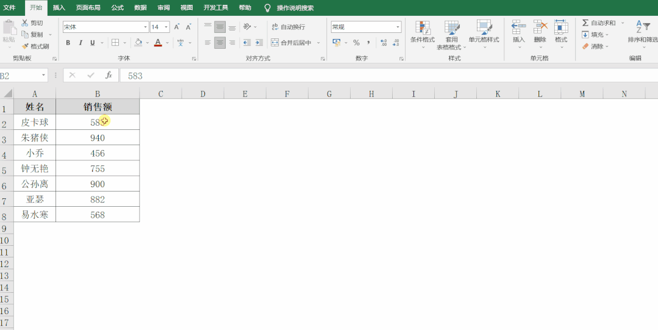Click the Copy (复制) icon
Viewport: 658px width, 330px height.
(x=25, y=34)
